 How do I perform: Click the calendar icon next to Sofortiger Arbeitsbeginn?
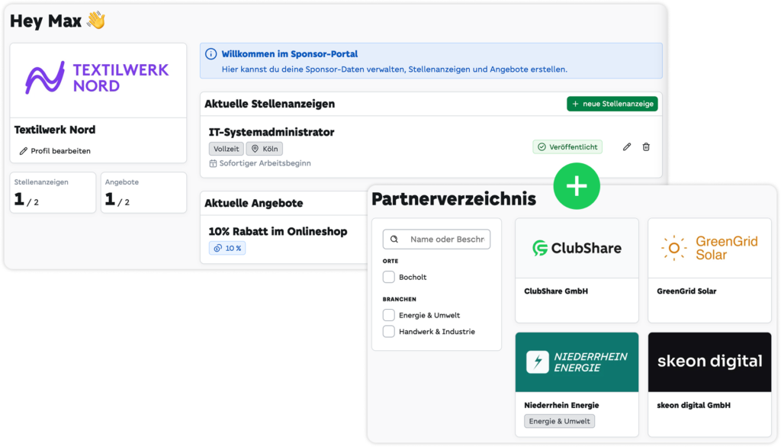[214, 162]
